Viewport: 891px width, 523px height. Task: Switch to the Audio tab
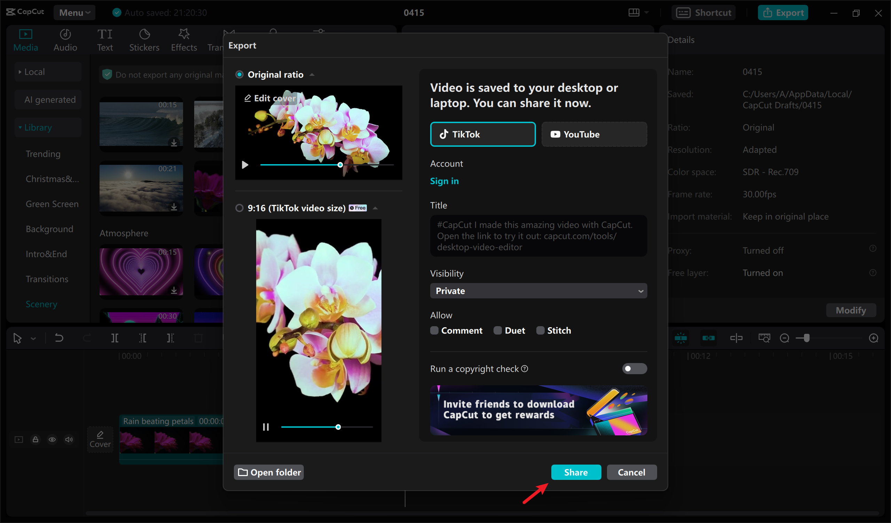[x=65, y=40]
